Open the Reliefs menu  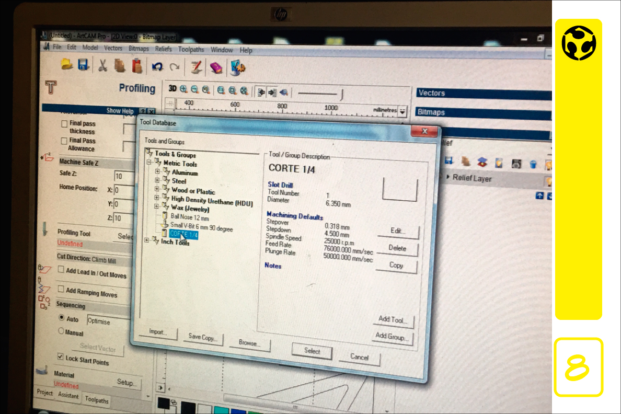163,49
